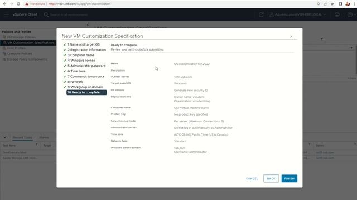Switch to the Alarms tab
This screenshot has height=200, width=357.
[44, 137]
